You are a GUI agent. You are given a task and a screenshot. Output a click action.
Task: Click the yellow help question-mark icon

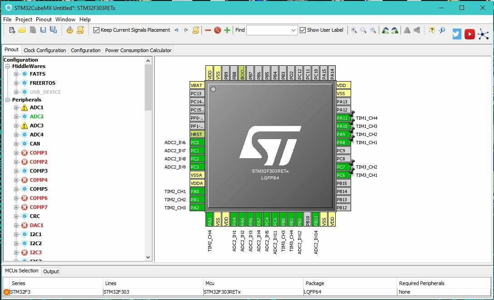click(431, 30)
